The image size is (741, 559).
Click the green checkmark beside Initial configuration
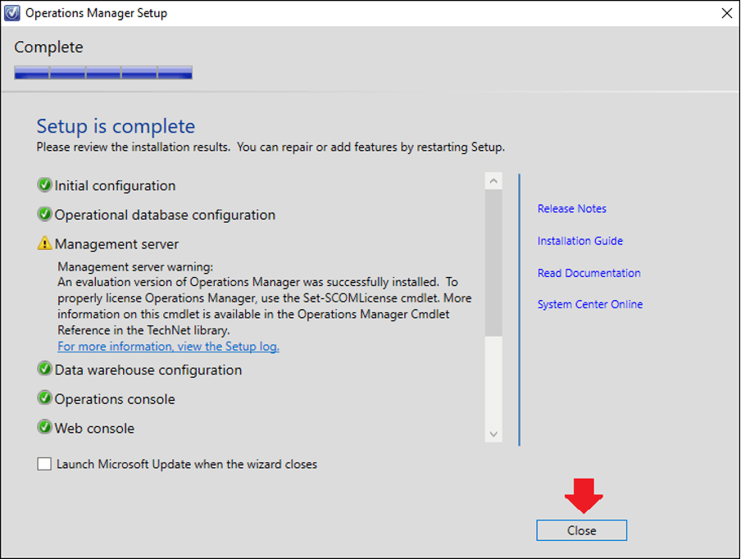tap(43, 185)
